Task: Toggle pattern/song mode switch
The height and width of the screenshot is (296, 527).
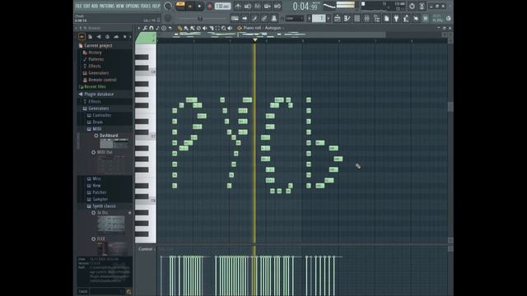Action: tap(180, 6)
